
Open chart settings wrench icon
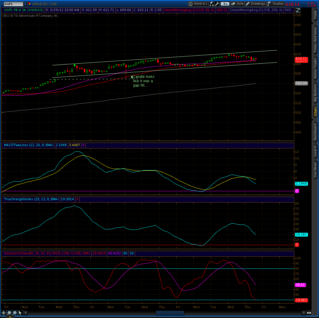click(x=217, y=4)
